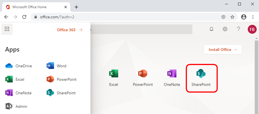259x114 pixels.
Task: Open Office settings gear
Action: point(225,29)
